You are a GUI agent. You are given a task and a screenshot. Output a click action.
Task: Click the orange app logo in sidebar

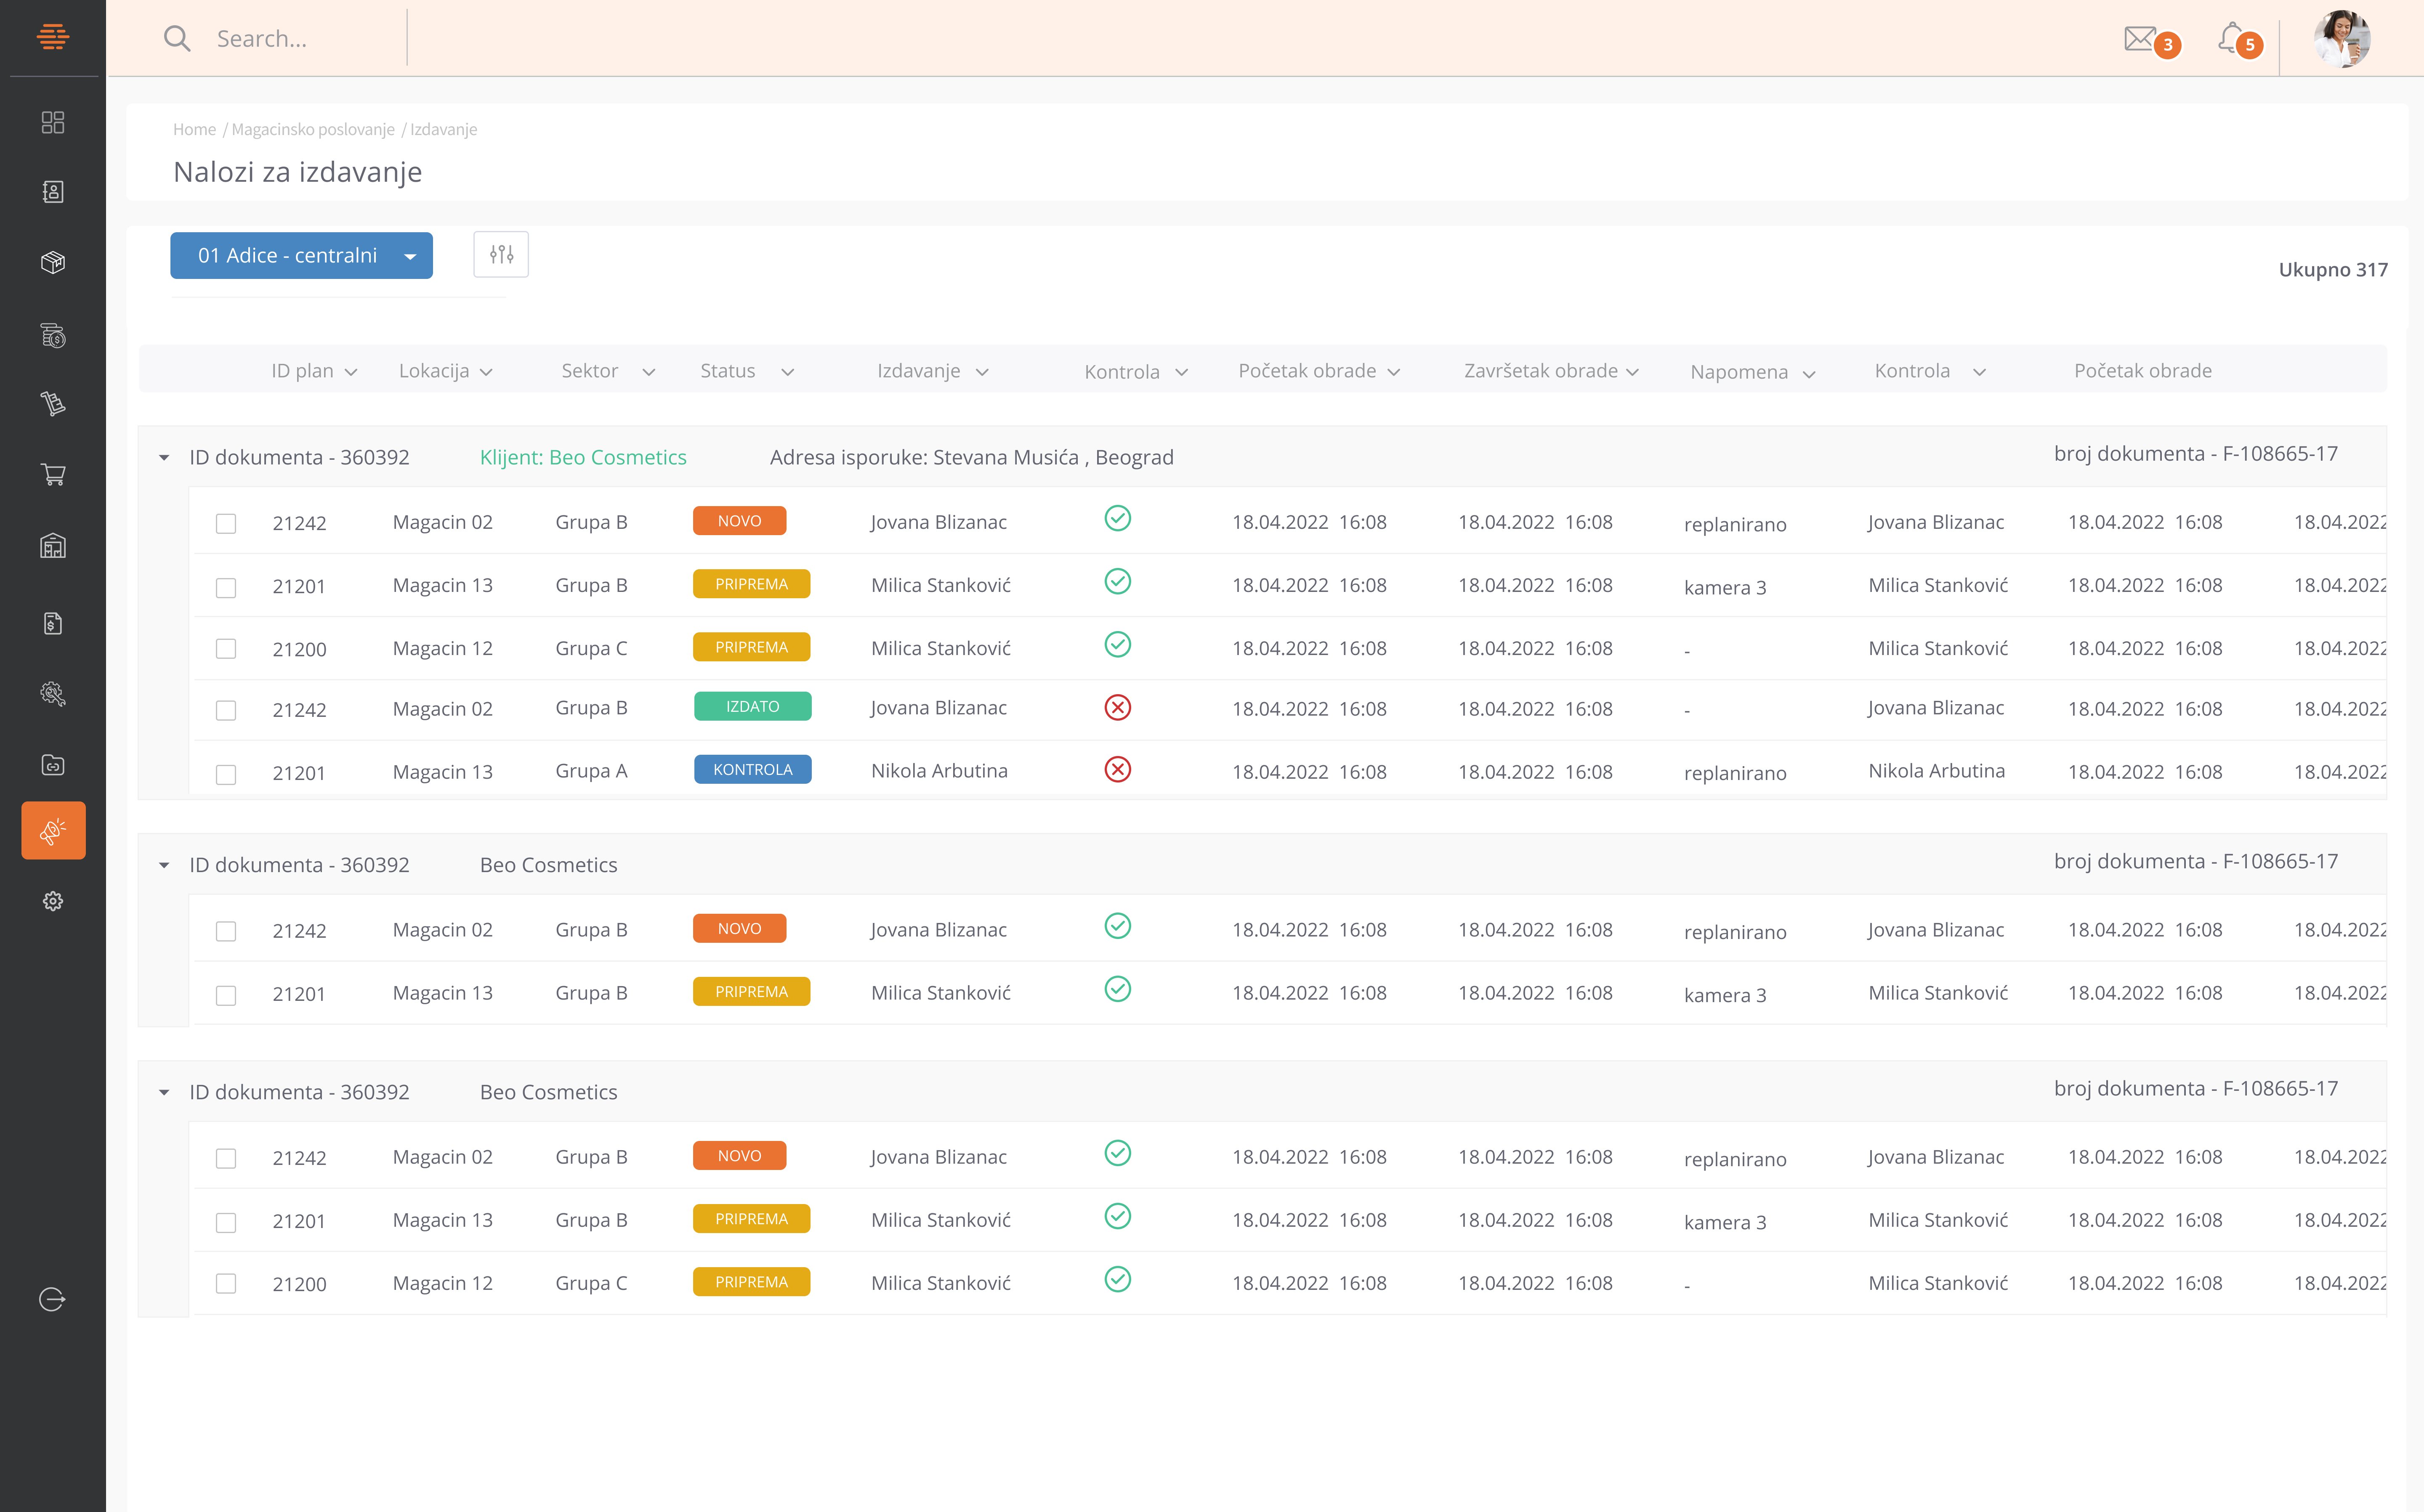tap(53, 37)
